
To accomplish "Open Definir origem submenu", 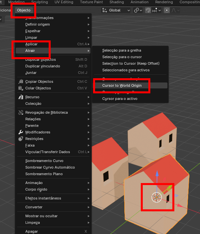I will coord(53,24).
